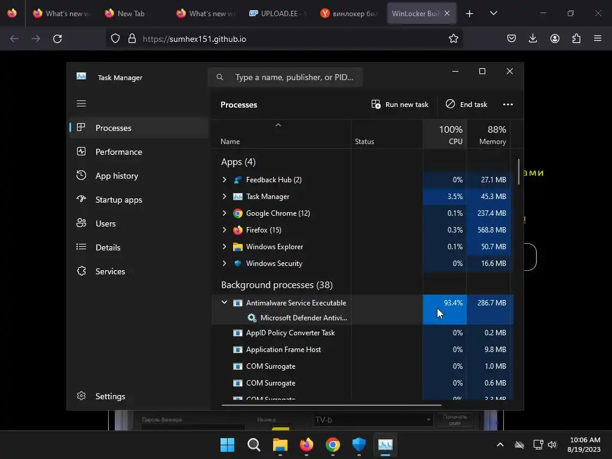The width and height of the screenshot is (612, 459).
Task: Open the Firefox application menu
Action: [x=598, y=39]
